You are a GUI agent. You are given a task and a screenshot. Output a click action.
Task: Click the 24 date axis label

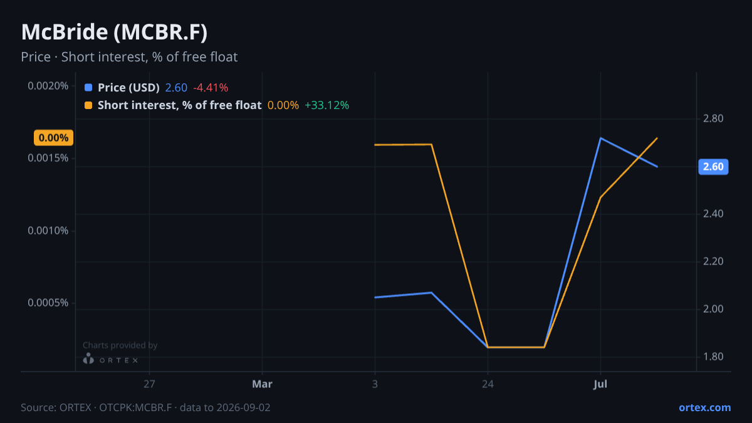click(488, 384)
